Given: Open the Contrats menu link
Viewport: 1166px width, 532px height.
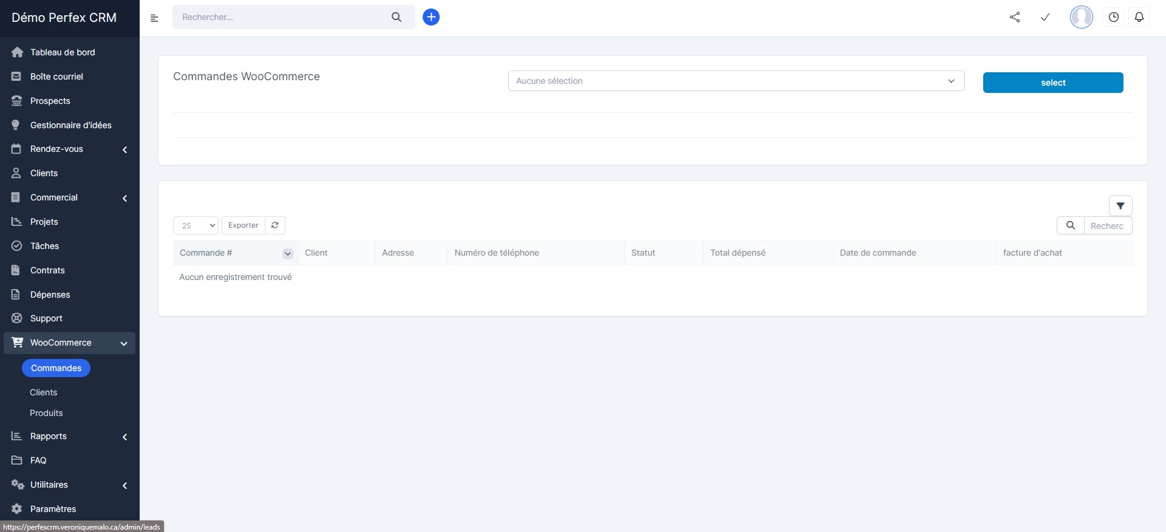Looking at the screenshot, I should pos(47,270).
